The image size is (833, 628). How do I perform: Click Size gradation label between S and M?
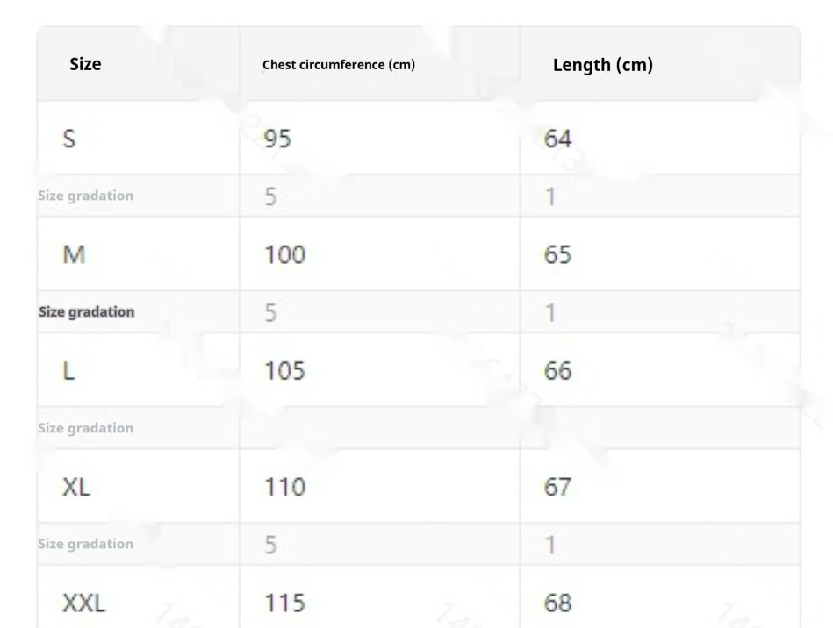(86, 196)
